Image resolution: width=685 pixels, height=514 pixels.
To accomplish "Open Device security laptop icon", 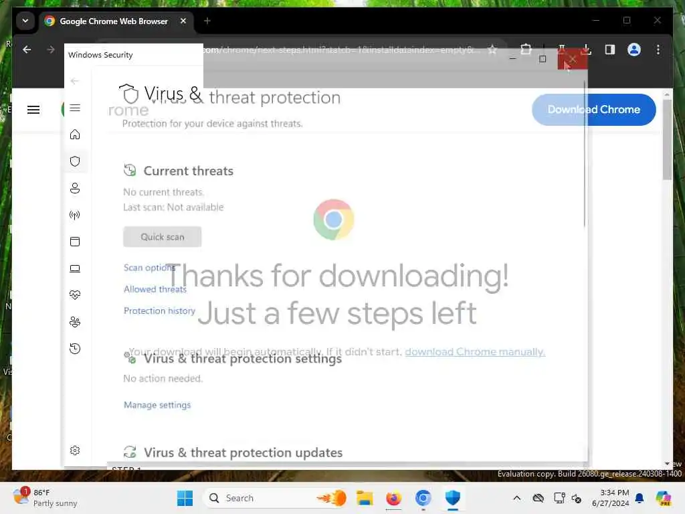I will (75, 268).
